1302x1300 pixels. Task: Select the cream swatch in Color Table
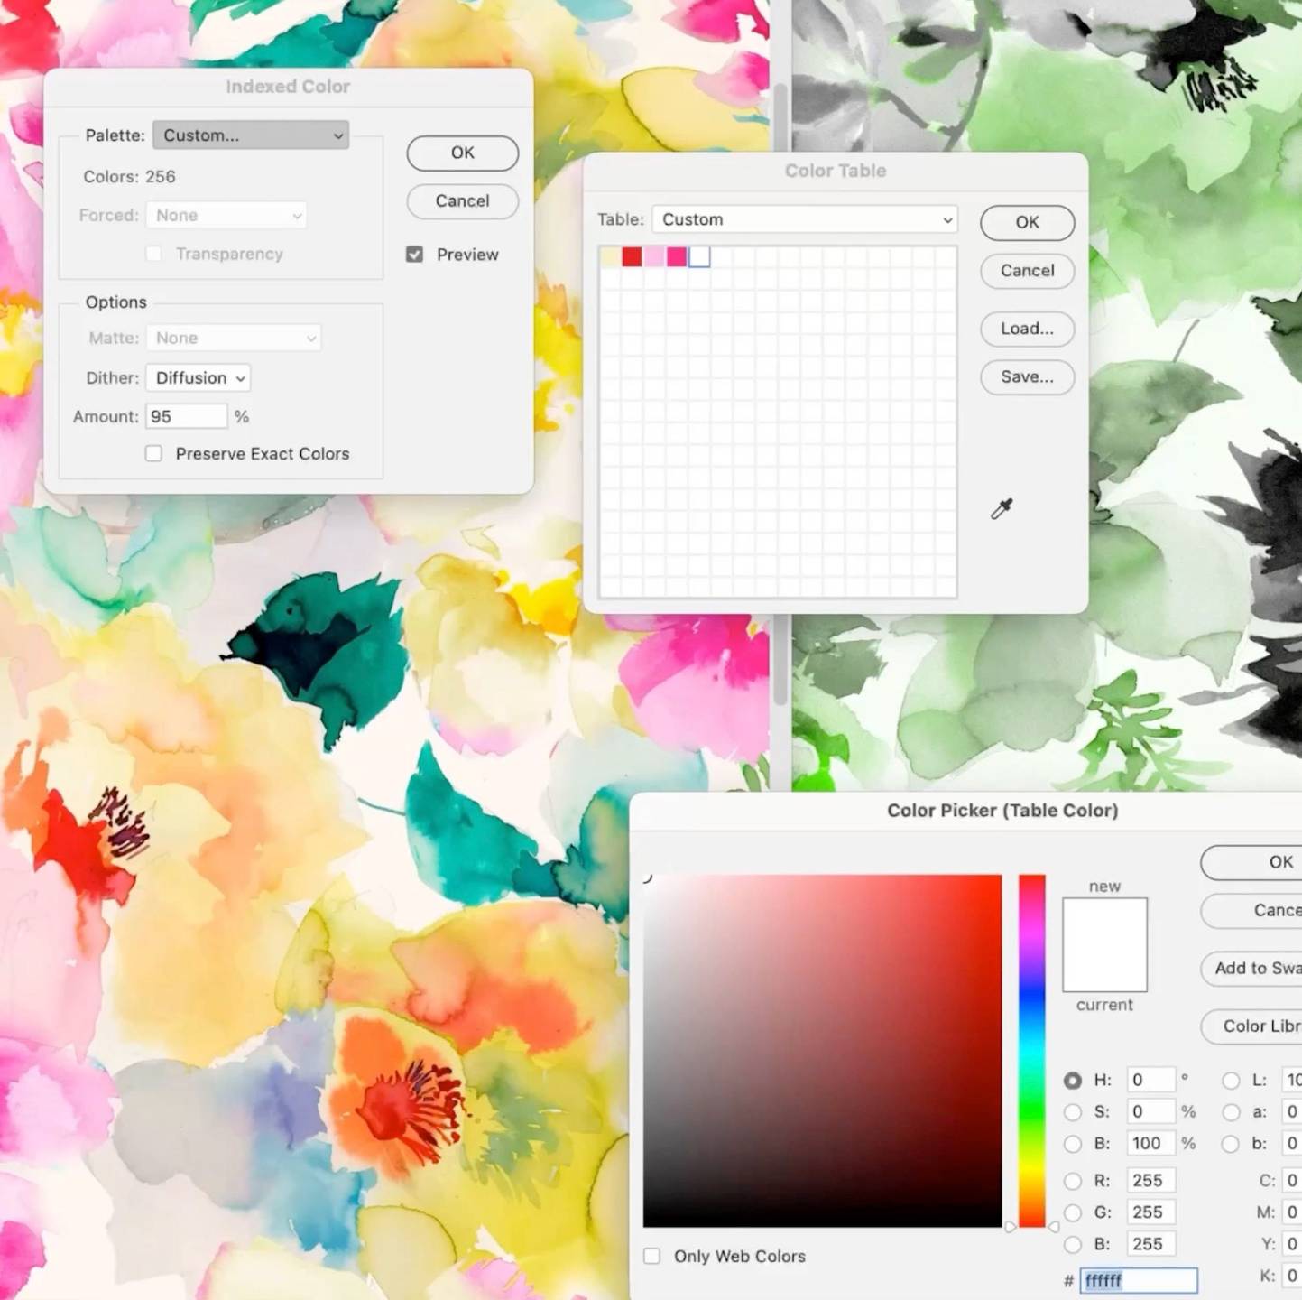click(610, 257)
